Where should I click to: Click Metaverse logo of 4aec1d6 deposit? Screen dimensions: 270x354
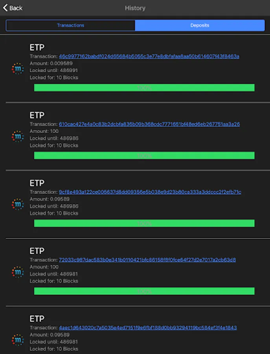click(18, 340)
